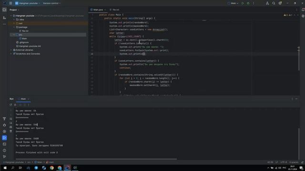Click src breadcrumb in status bar
Screen dimensions: 305x171
pyautogui.click(x=29, y=162)
